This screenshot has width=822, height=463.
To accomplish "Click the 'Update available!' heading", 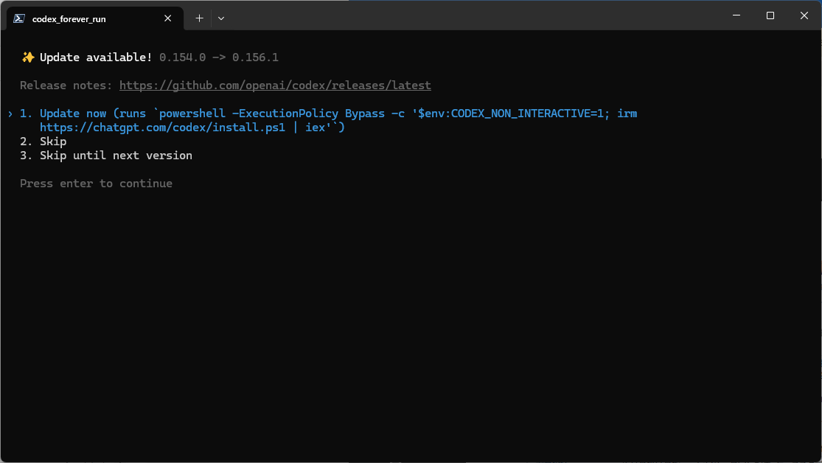I will [96, 58].
